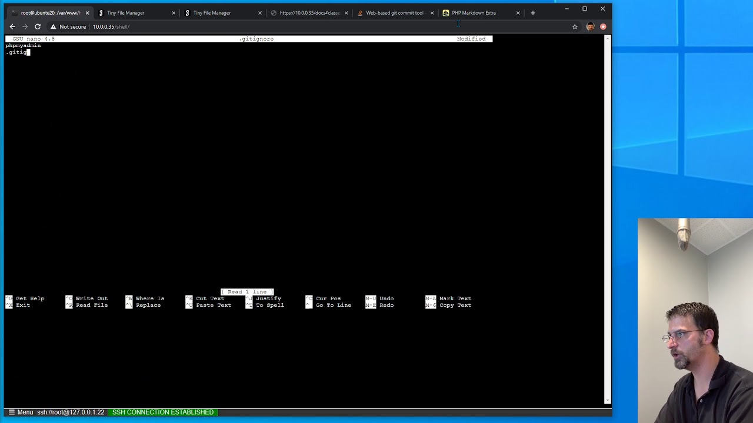The width and height of the screenshot is (753, 423).
Task: Click the phpmyadmin line in the editor
Action: (23, 45)
